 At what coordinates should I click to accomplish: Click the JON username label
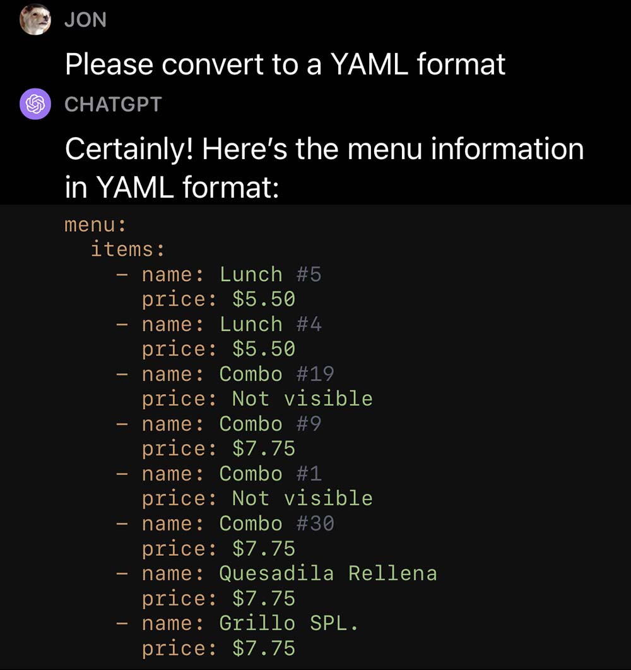click(85, 20)
